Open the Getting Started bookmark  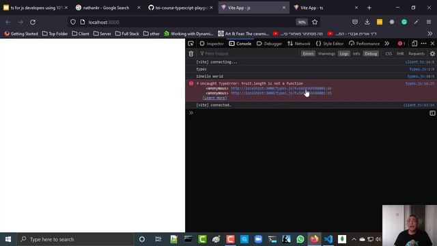[21, 33]
